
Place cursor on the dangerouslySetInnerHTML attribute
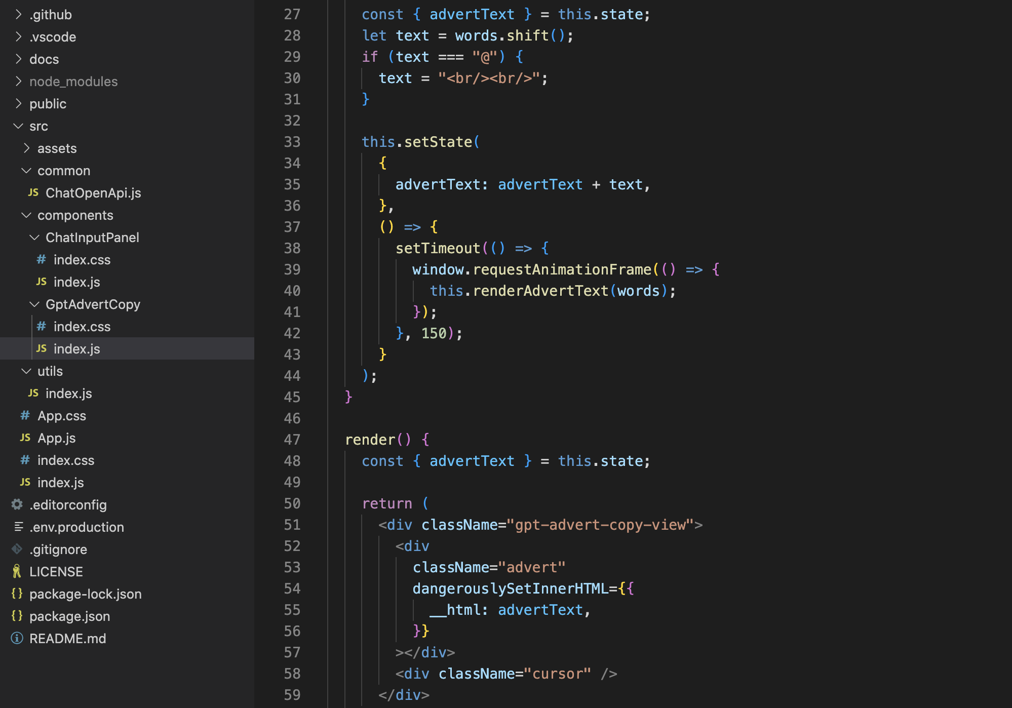click(510, 588)
